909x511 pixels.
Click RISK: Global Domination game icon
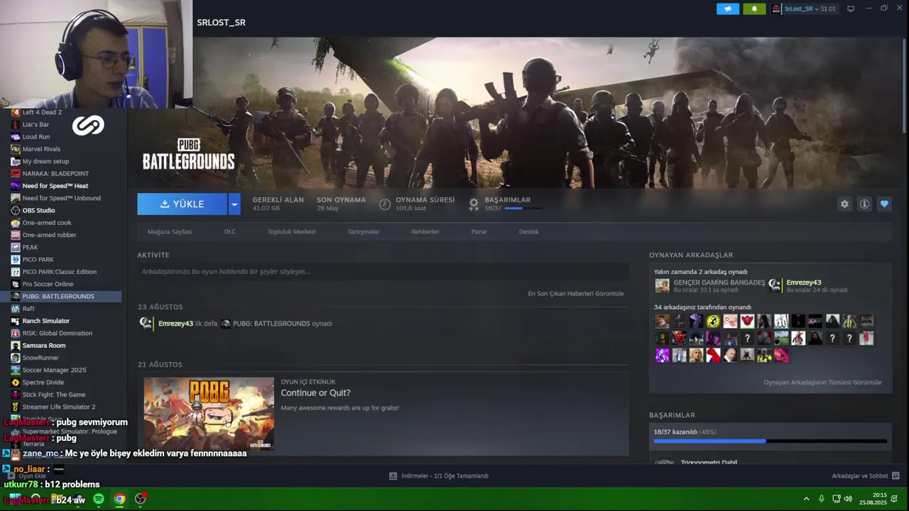[x=16, y=333]
